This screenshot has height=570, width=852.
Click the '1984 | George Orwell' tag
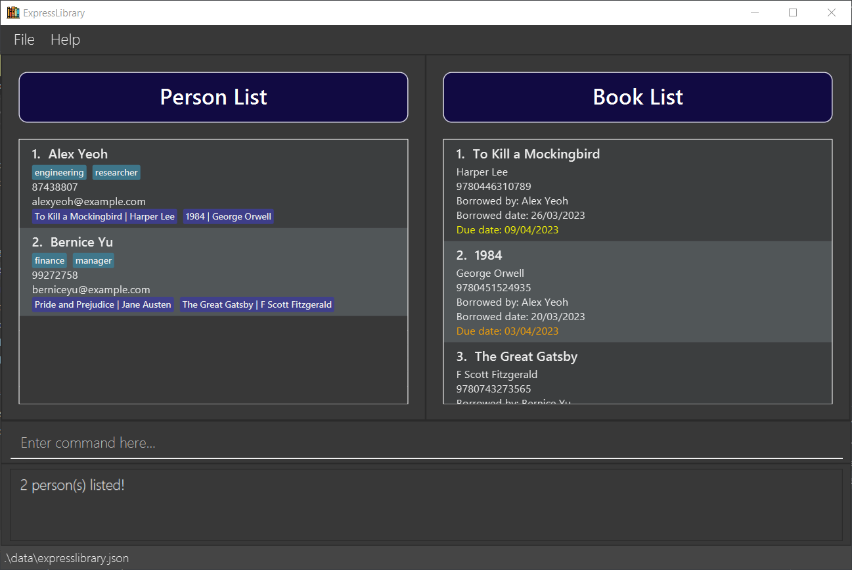pyautogui.click(x=228, y=216)
